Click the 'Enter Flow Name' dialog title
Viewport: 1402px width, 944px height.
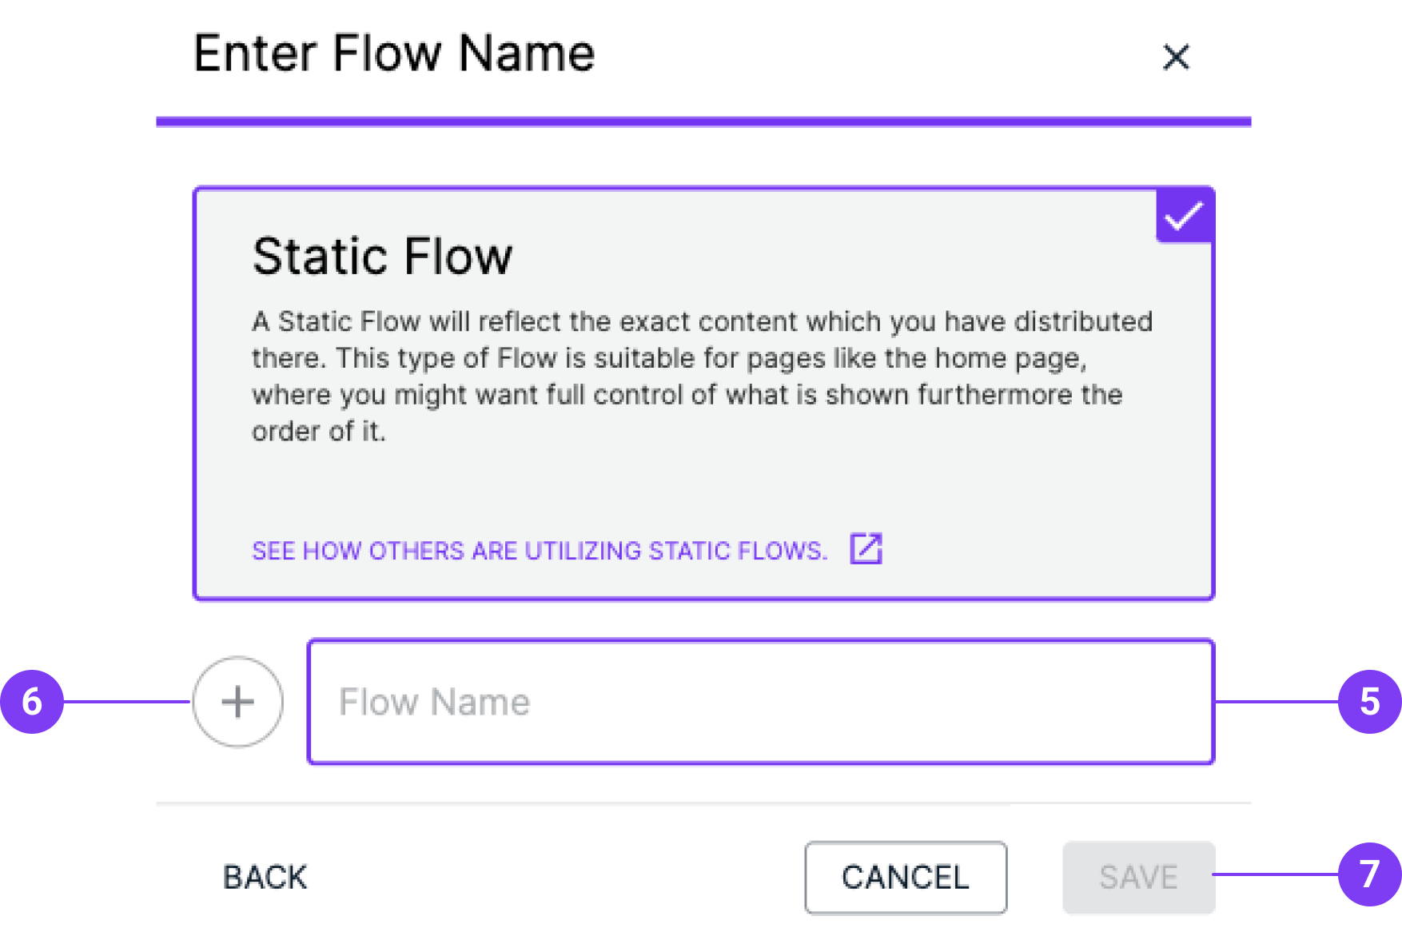pos(394,54)
